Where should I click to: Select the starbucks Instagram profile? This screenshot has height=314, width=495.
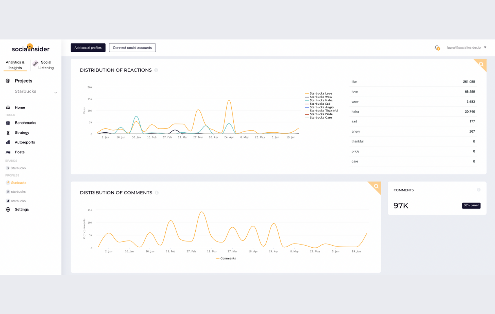pyautogui.click(x=18, y=192)
